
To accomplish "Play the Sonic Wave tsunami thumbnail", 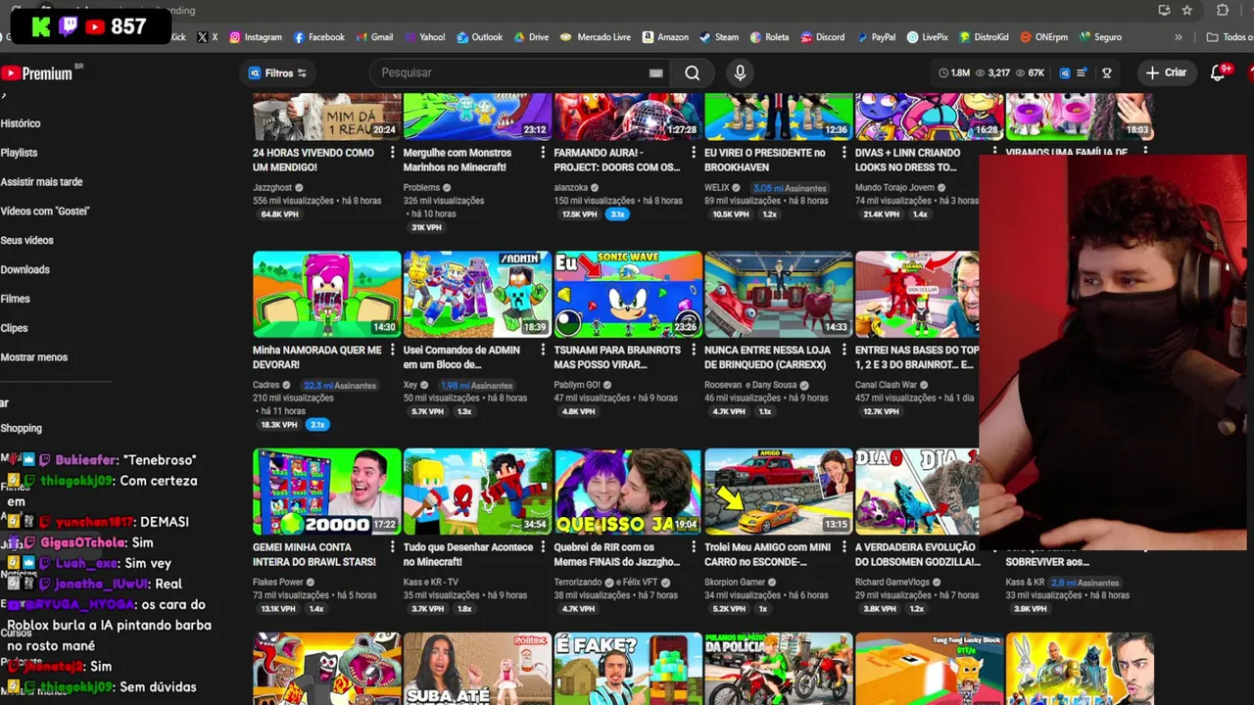I will pos(628,294).
